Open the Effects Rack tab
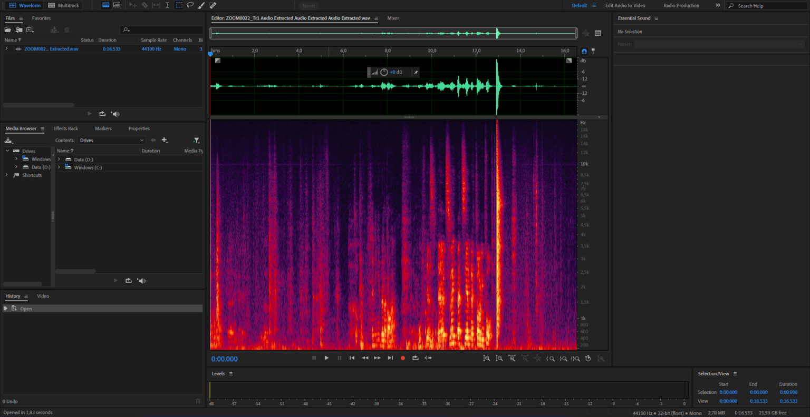The image size is (810, 417). 66,128
